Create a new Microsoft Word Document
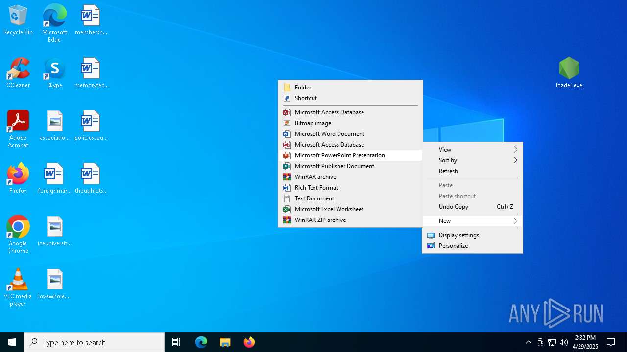This screenshot has width=627, height=352. tap(350, 134)
